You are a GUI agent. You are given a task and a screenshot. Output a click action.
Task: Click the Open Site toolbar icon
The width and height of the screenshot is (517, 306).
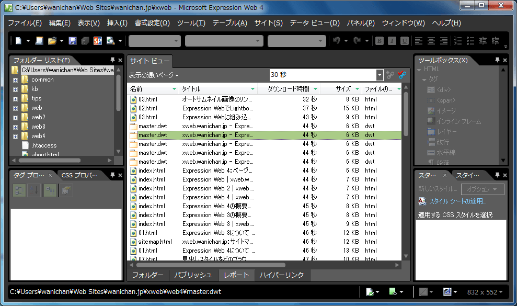(39, 41)
